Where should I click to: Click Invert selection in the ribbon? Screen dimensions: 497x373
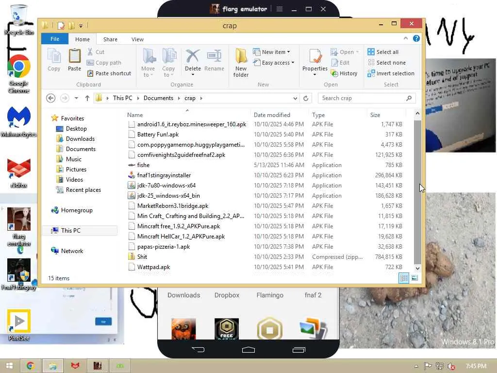pos(391,73)
